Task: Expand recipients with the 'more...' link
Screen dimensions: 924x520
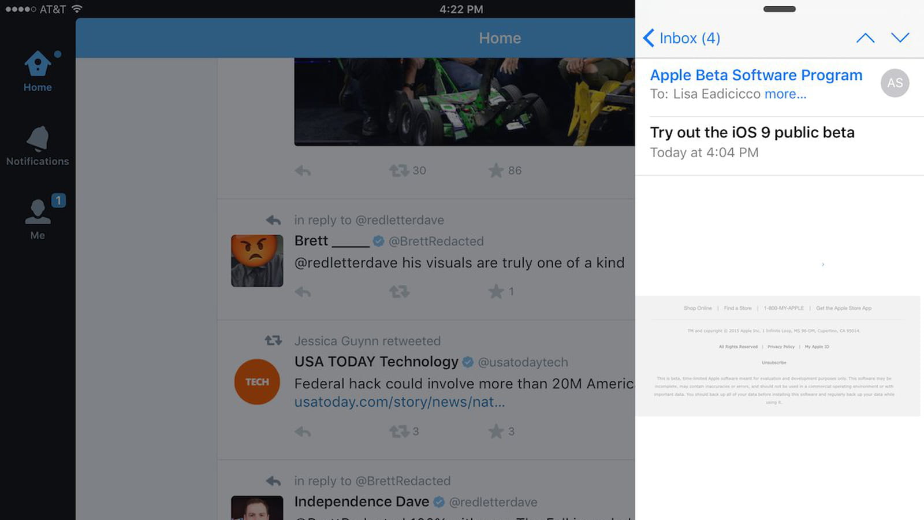Action: [785, 94]
